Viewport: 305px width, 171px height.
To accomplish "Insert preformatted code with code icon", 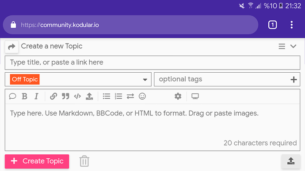I will (x=77, y=96).
